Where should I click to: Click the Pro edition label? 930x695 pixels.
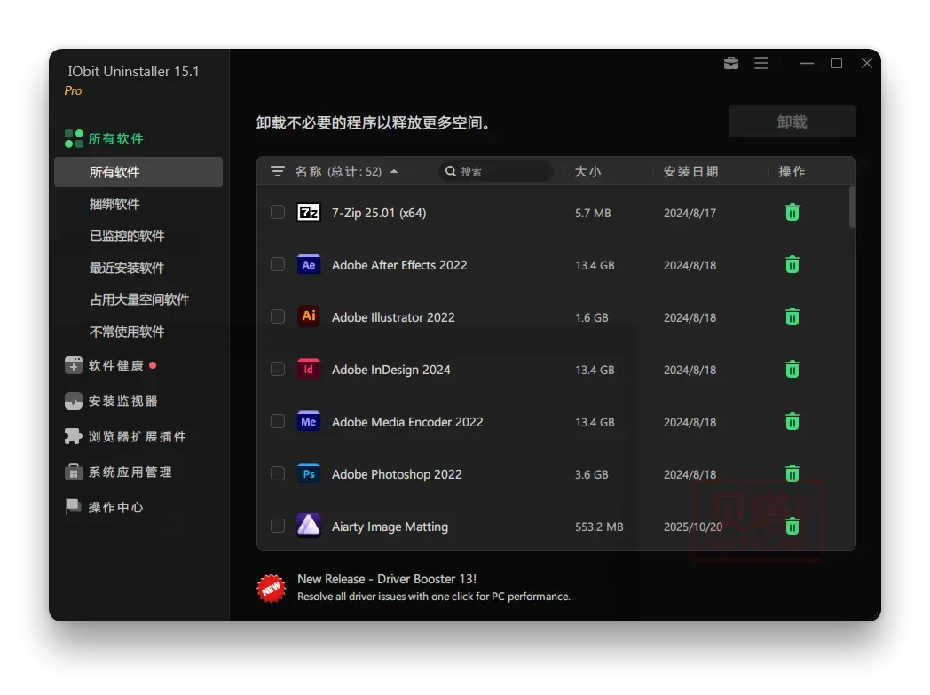click(73, 90)
